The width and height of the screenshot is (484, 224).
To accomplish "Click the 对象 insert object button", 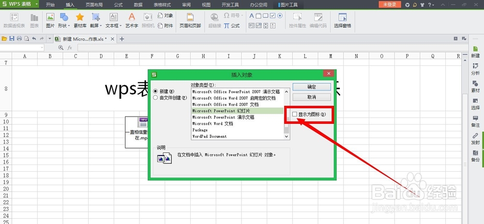I will pos(166,16).
